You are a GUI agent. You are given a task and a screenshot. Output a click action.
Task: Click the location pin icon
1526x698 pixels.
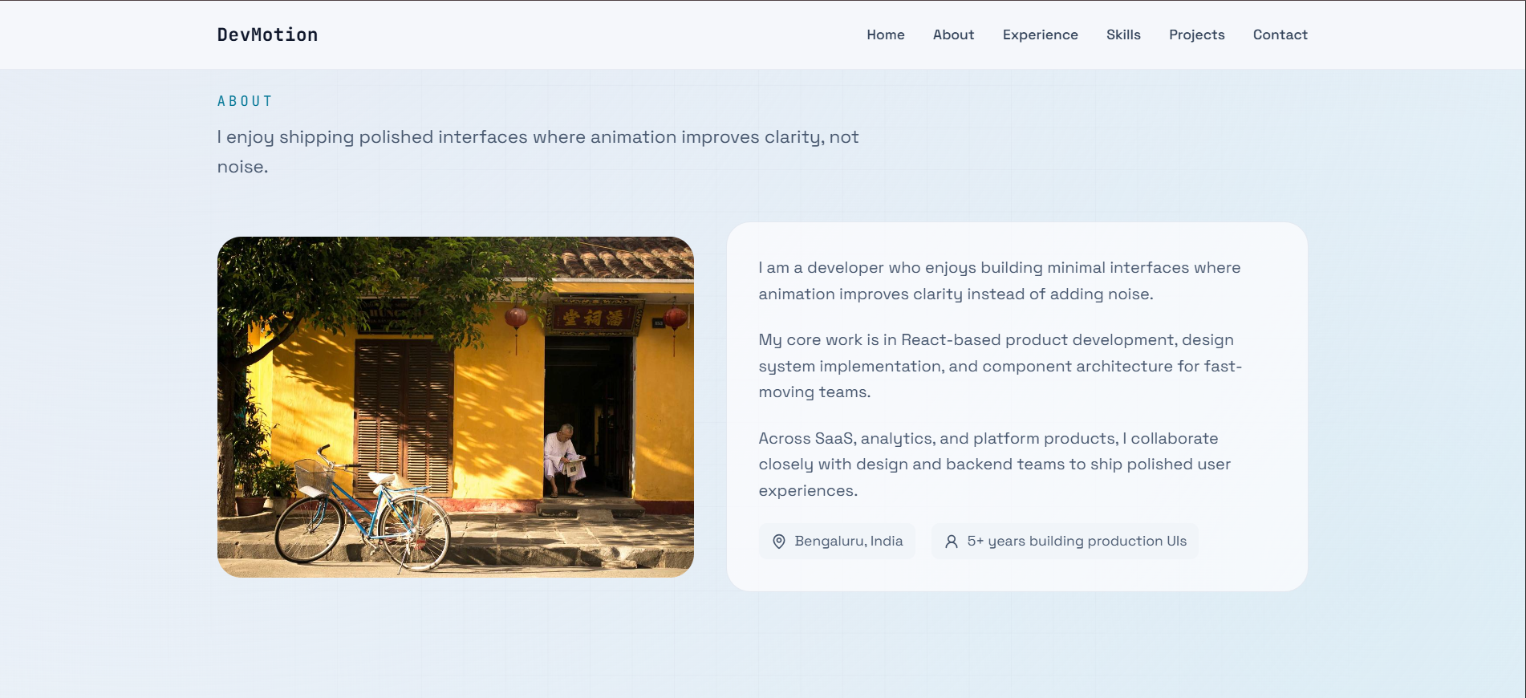click(778, 542)
